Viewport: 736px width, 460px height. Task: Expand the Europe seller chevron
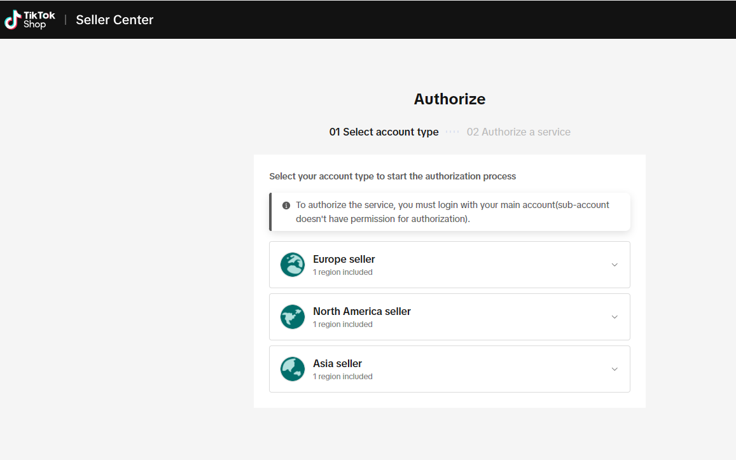pyautogui.click(x=614, y=265)
